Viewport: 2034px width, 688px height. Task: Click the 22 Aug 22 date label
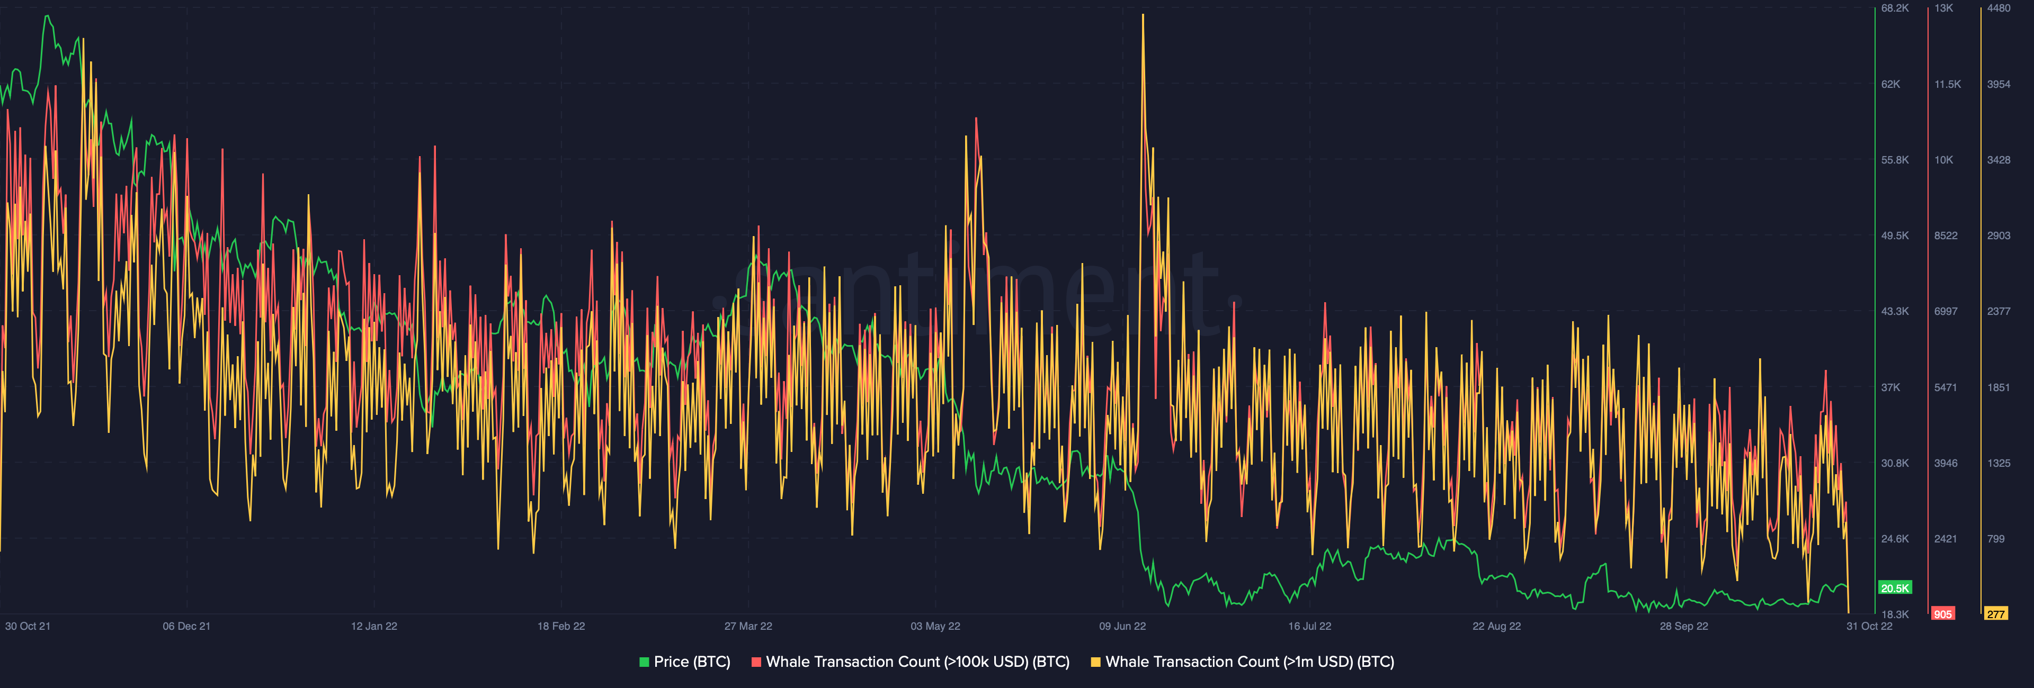1496,627
